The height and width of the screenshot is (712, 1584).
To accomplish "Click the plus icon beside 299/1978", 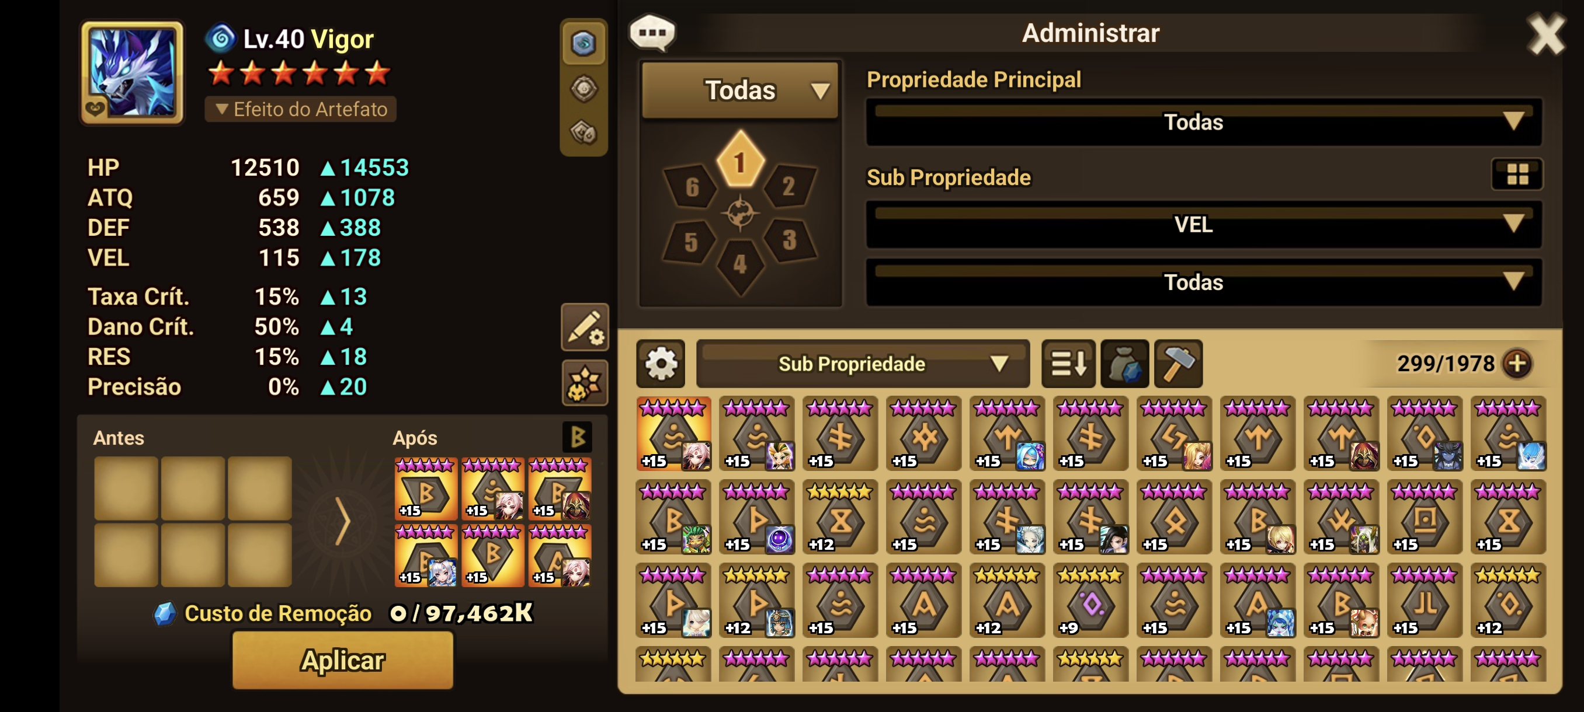I will (x=1517, y=364).
